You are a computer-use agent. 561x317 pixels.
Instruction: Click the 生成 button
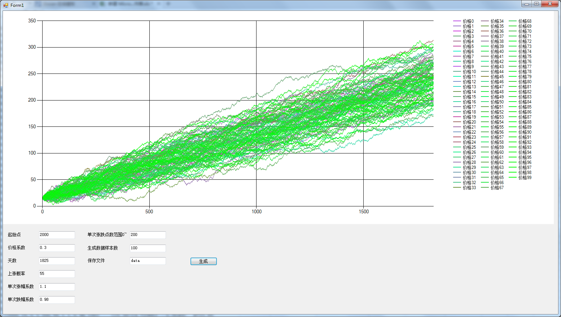click(203, 262)
